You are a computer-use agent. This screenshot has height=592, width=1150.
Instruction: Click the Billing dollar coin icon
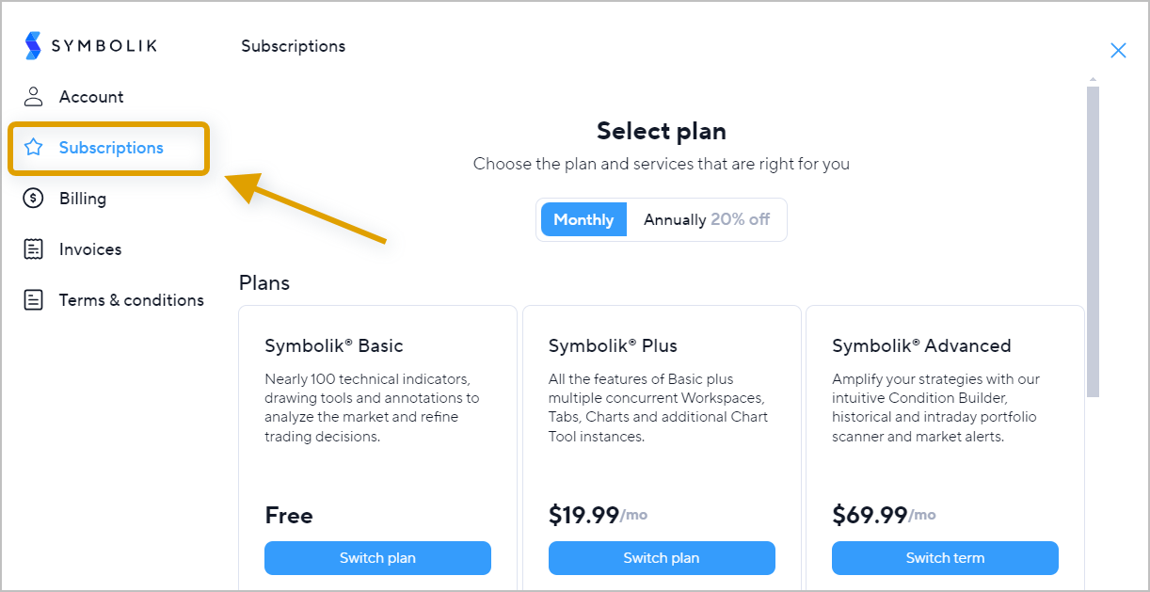click(34, 199)
